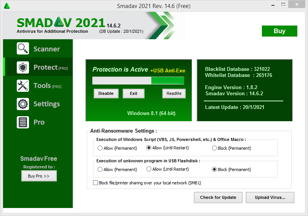The image size is (308, 216).
Task: Click 'Blacklist Database : 321022' text
Action: [x=237, y=69]
